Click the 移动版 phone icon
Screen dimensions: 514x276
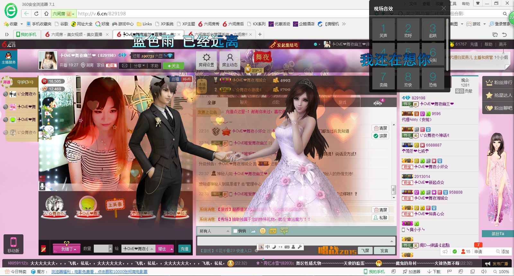click(13, 242)
